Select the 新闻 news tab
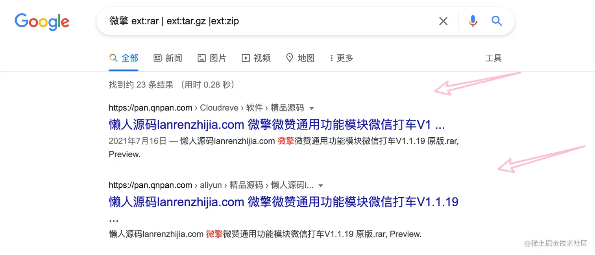Screen dimensions: 595x255 pos(168,58)
